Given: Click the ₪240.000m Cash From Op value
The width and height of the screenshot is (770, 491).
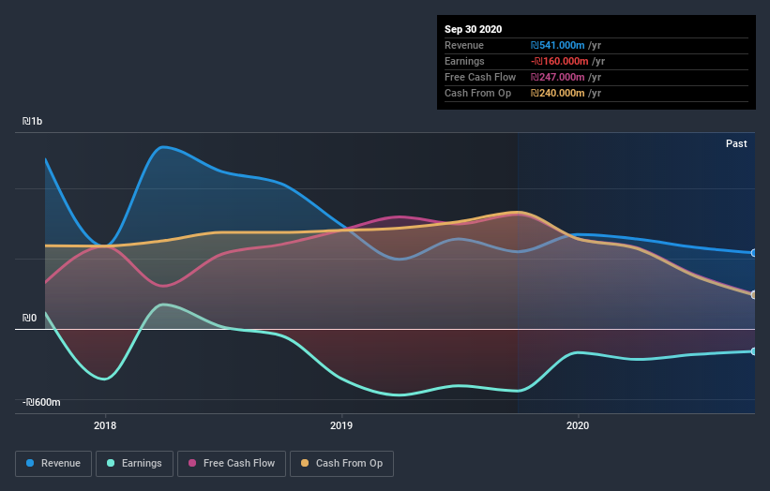Looking at the screenshot, I should [x=557, y=93].
